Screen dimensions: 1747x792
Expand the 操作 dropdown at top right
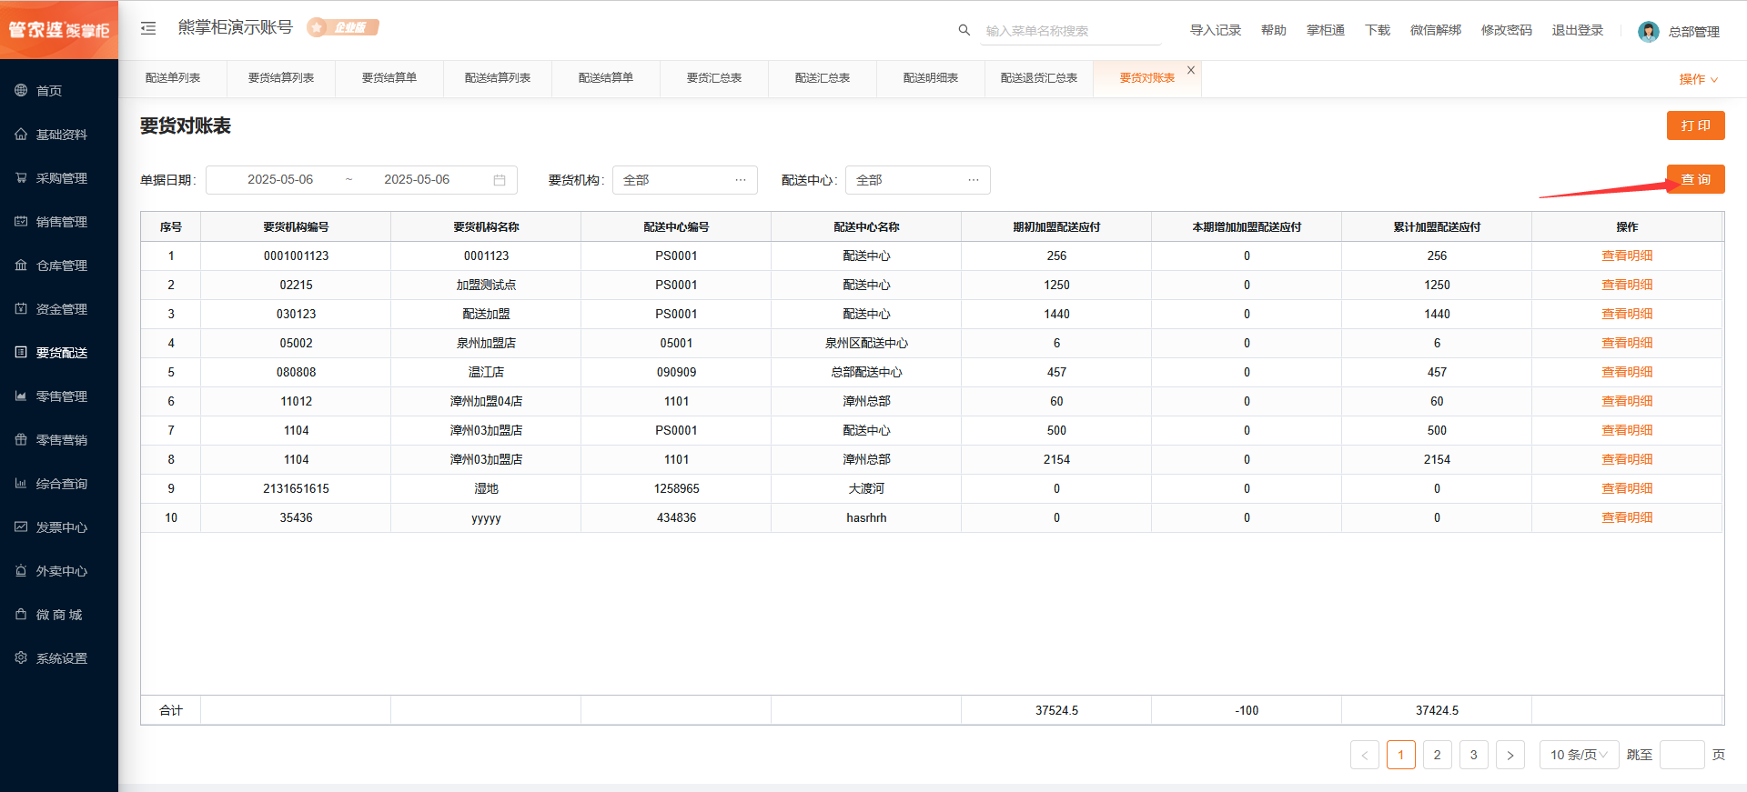pos(1698,79)
